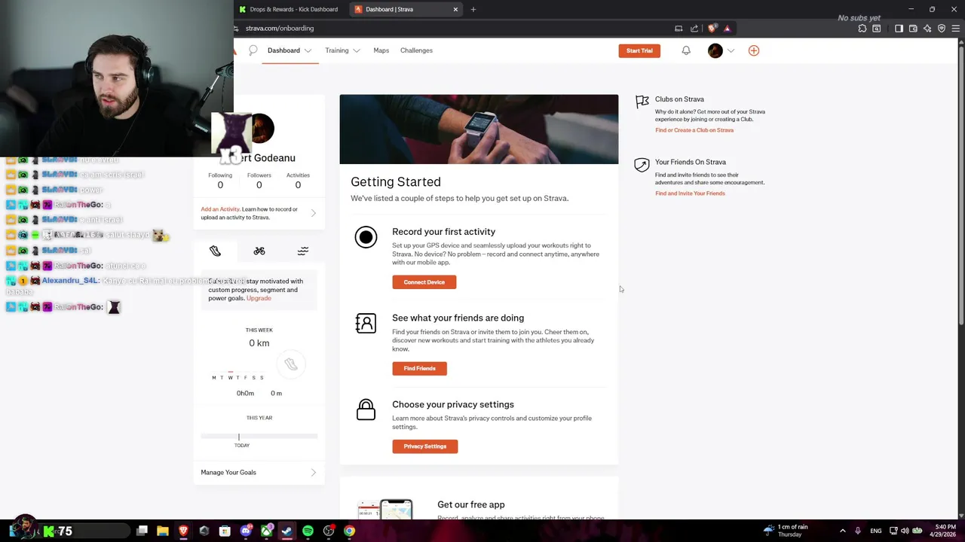Open the browser hamburger menu
The height and width of the screenshot is (542, 965).
(956, 29)
